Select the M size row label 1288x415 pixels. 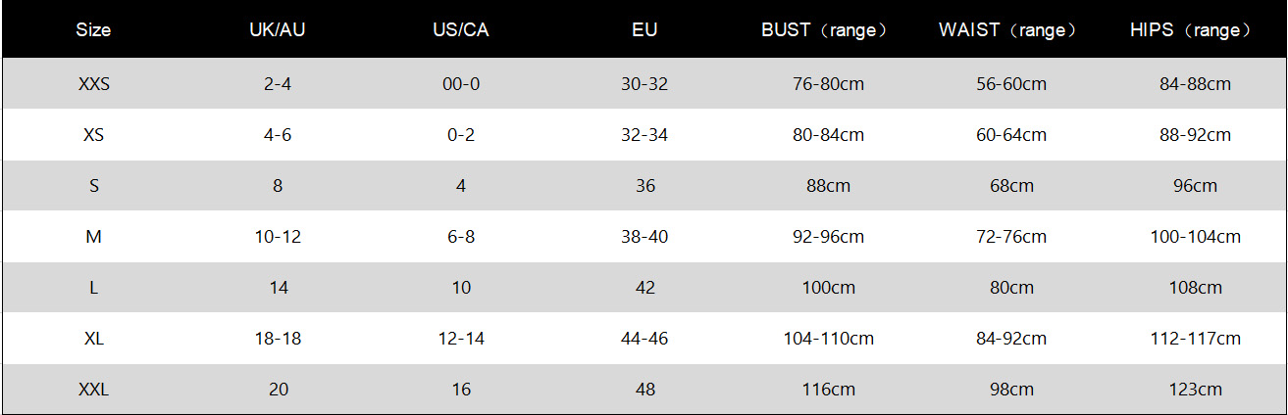[x=94, y=237]
